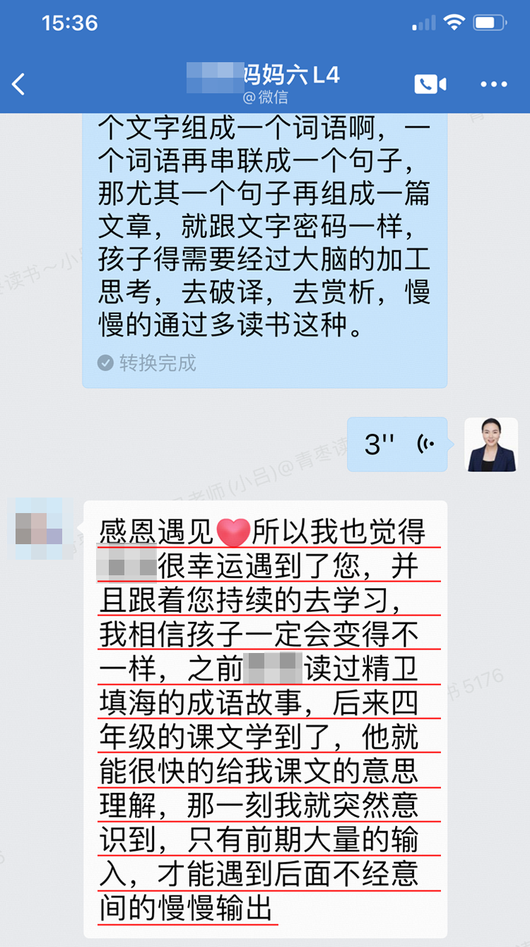This screenshot has height=947, width=530.
Task: Play the 3'' voice message
Action: [x=397, y=444]
